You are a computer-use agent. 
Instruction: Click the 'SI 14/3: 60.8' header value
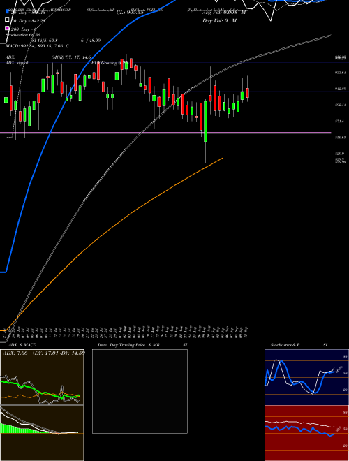click(x=45, y=41)
